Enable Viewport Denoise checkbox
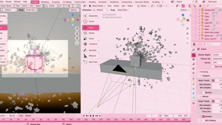222x125 pixels. [203, 93]
